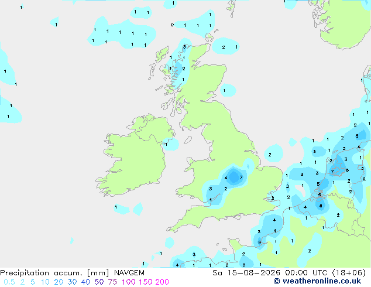Screen dimensions: 371x287
Task: Click the 0.5 mm legend value
Action: pyautogui.click(x=9, y=282)
